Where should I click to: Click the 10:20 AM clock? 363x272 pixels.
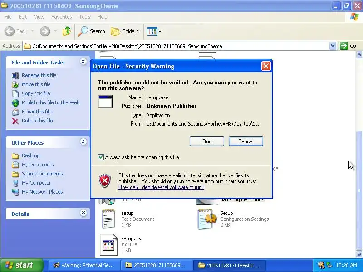[x=346, y=265]
